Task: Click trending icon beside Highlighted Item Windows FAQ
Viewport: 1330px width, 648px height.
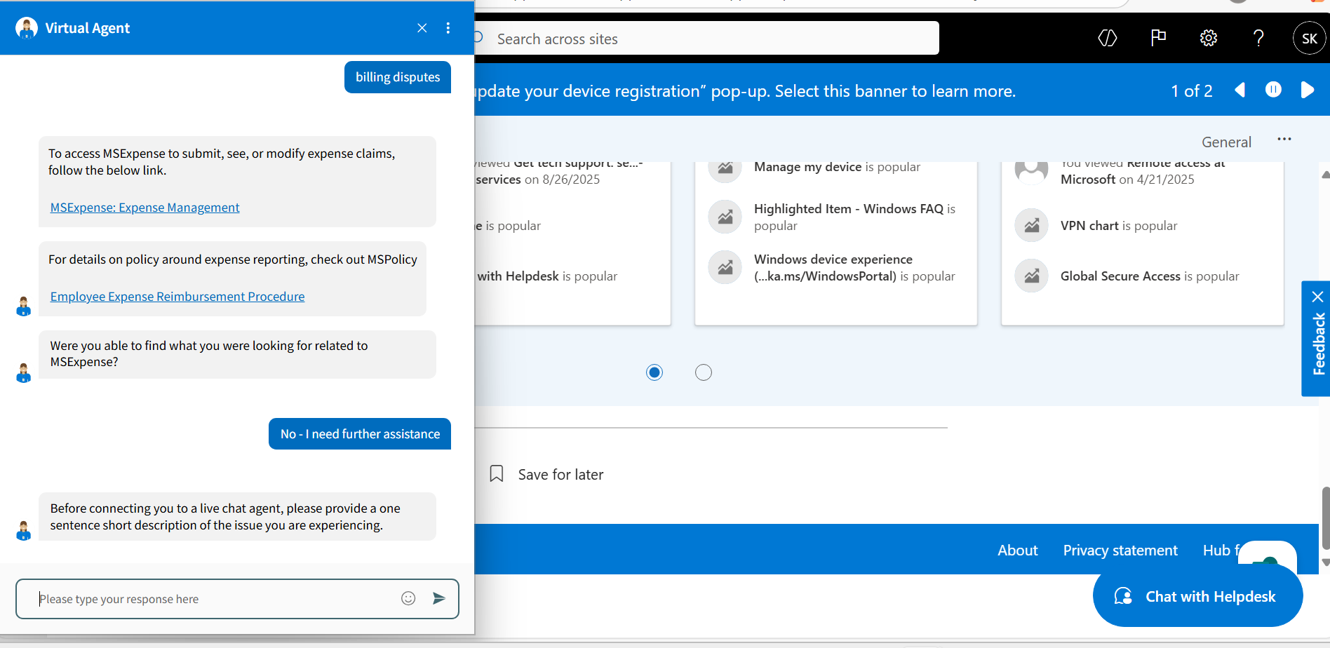Action: [725, 217]
